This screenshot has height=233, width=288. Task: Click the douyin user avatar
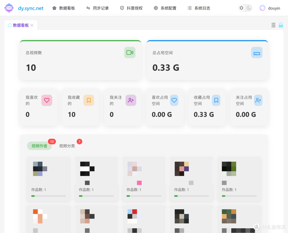click(262, 8)
